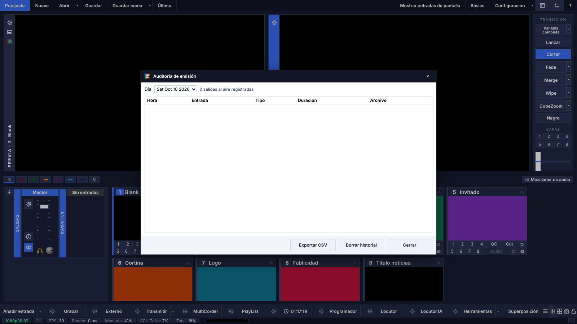577x324 pixels.
Task: Click the Invitado monitor output icon
Action: 514,251
